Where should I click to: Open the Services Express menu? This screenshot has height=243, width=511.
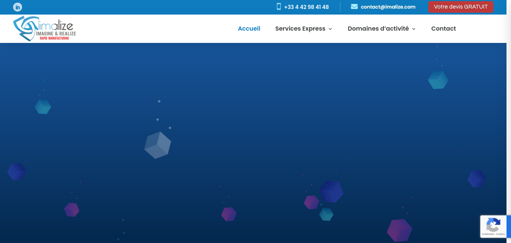(x=300, y=29)
